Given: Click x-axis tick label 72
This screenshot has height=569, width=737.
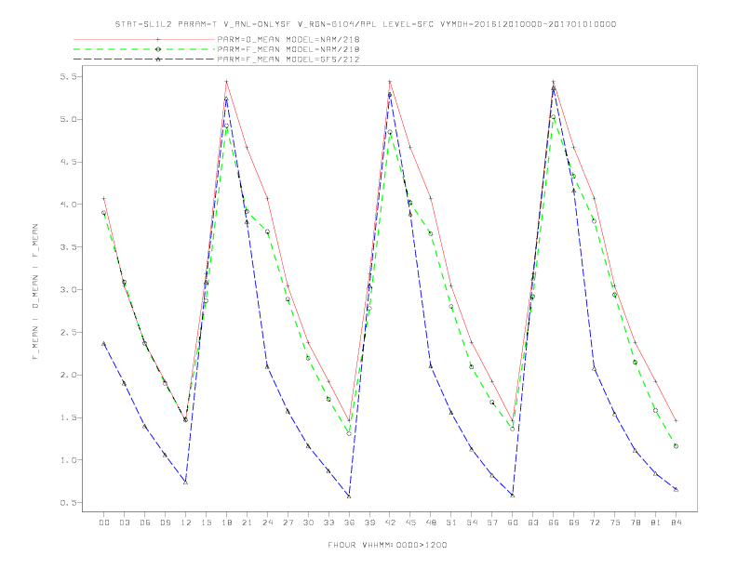Looking at the screenshot, I should pos(595,523).
